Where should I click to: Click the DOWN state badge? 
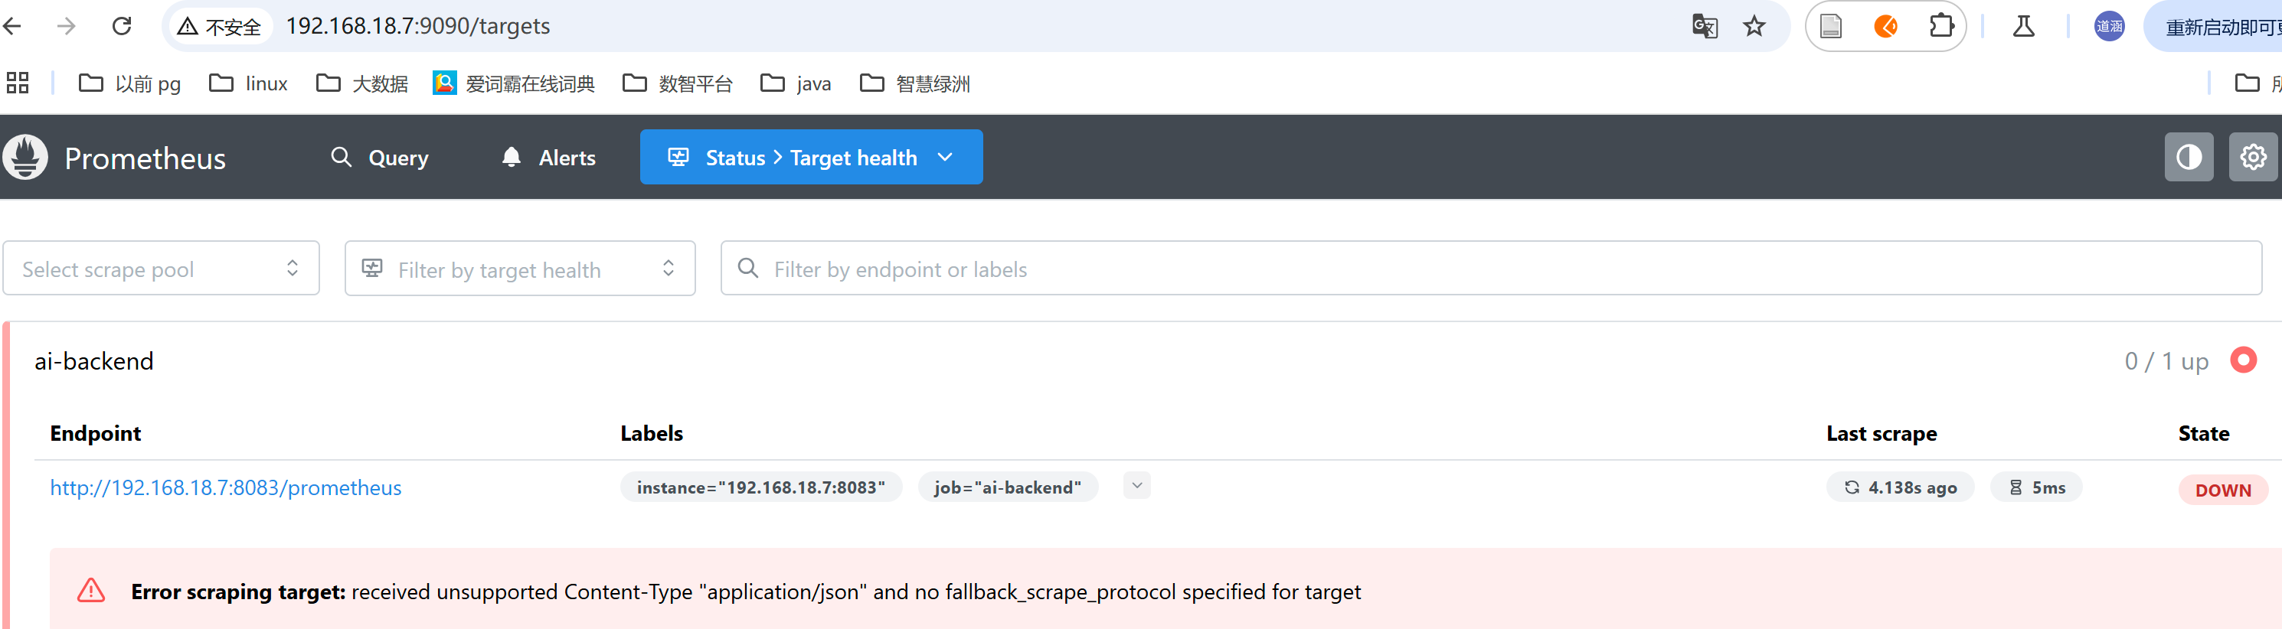(x=2222, y=490)
